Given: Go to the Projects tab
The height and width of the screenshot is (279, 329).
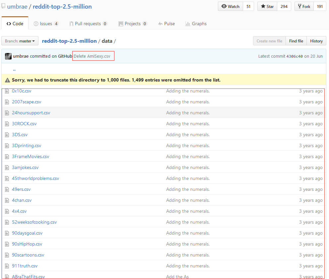Looking at the screenshot, I should (x=133, y=24).
